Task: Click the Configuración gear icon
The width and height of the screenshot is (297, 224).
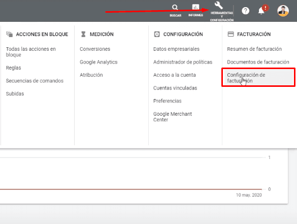Action: tap(157, 34)
